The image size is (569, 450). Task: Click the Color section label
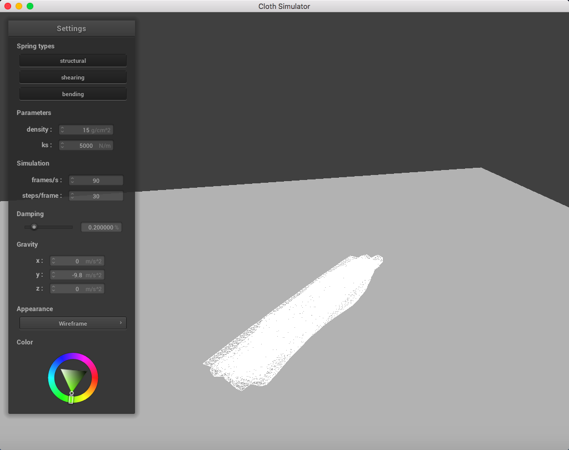click(24, 342)
